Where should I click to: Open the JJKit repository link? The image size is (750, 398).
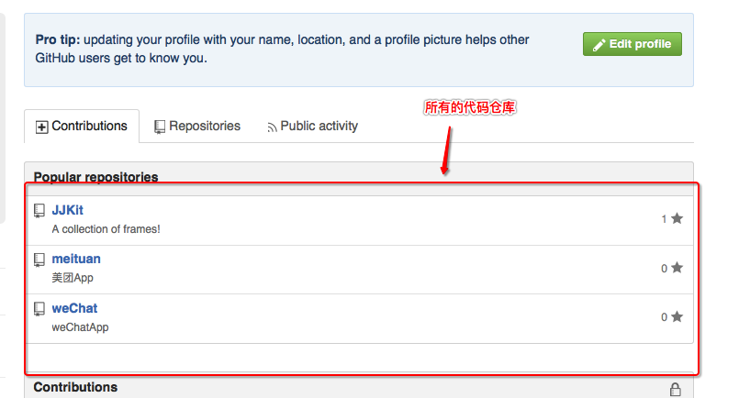point(67,210)
